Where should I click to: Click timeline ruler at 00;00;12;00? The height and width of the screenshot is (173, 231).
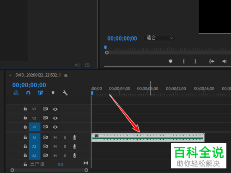176,89
